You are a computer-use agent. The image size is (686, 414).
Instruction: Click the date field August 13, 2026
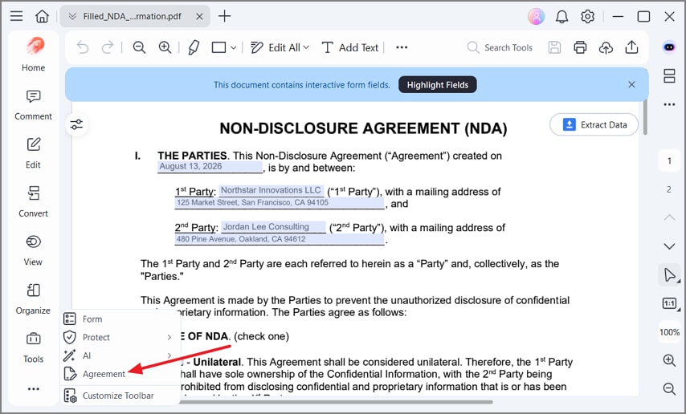tap(210, 167)
